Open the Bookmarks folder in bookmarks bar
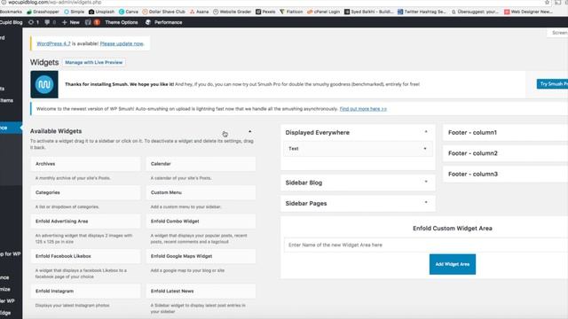The width and height of the screenshot is (568, 319). tap(11, 12)
